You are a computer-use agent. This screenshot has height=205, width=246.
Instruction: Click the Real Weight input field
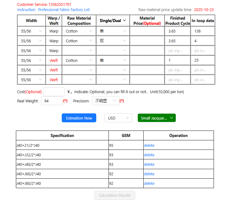[x=52, y=101]
